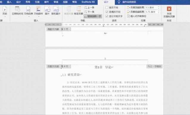This screenshot has width=190, height=115.
Task: Uncheck the 显示文档文字 checkbox
Action: [107, 16]
